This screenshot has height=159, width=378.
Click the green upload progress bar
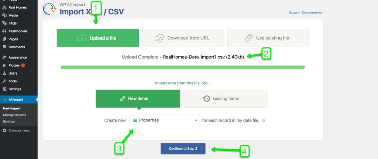[183, 67]
